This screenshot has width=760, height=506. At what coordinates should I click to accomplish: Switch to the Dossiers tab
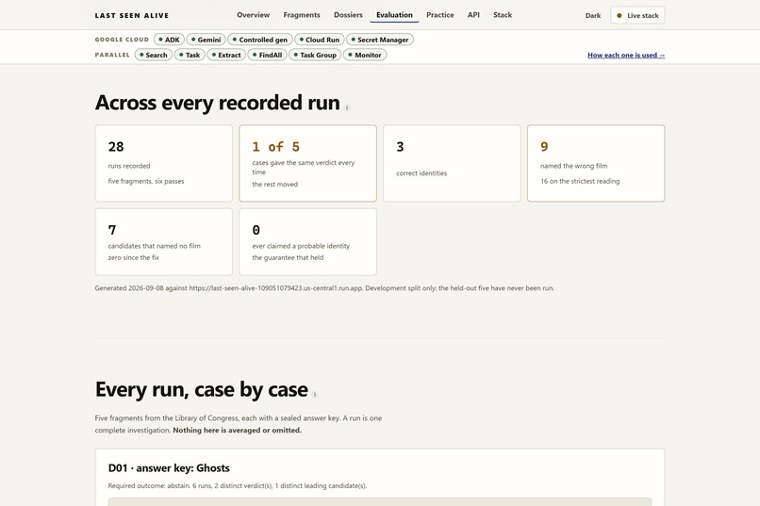point(348,15)
